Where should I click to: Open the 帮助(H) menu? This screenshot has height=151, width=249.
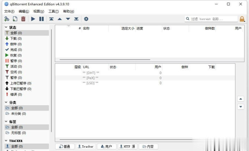[68, 11]
